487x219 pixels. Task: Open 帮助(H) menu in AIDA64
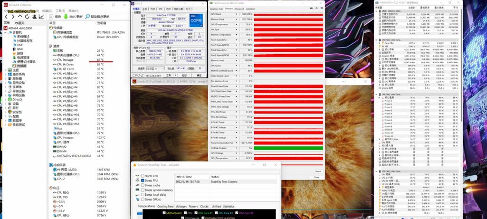[74, 10]
